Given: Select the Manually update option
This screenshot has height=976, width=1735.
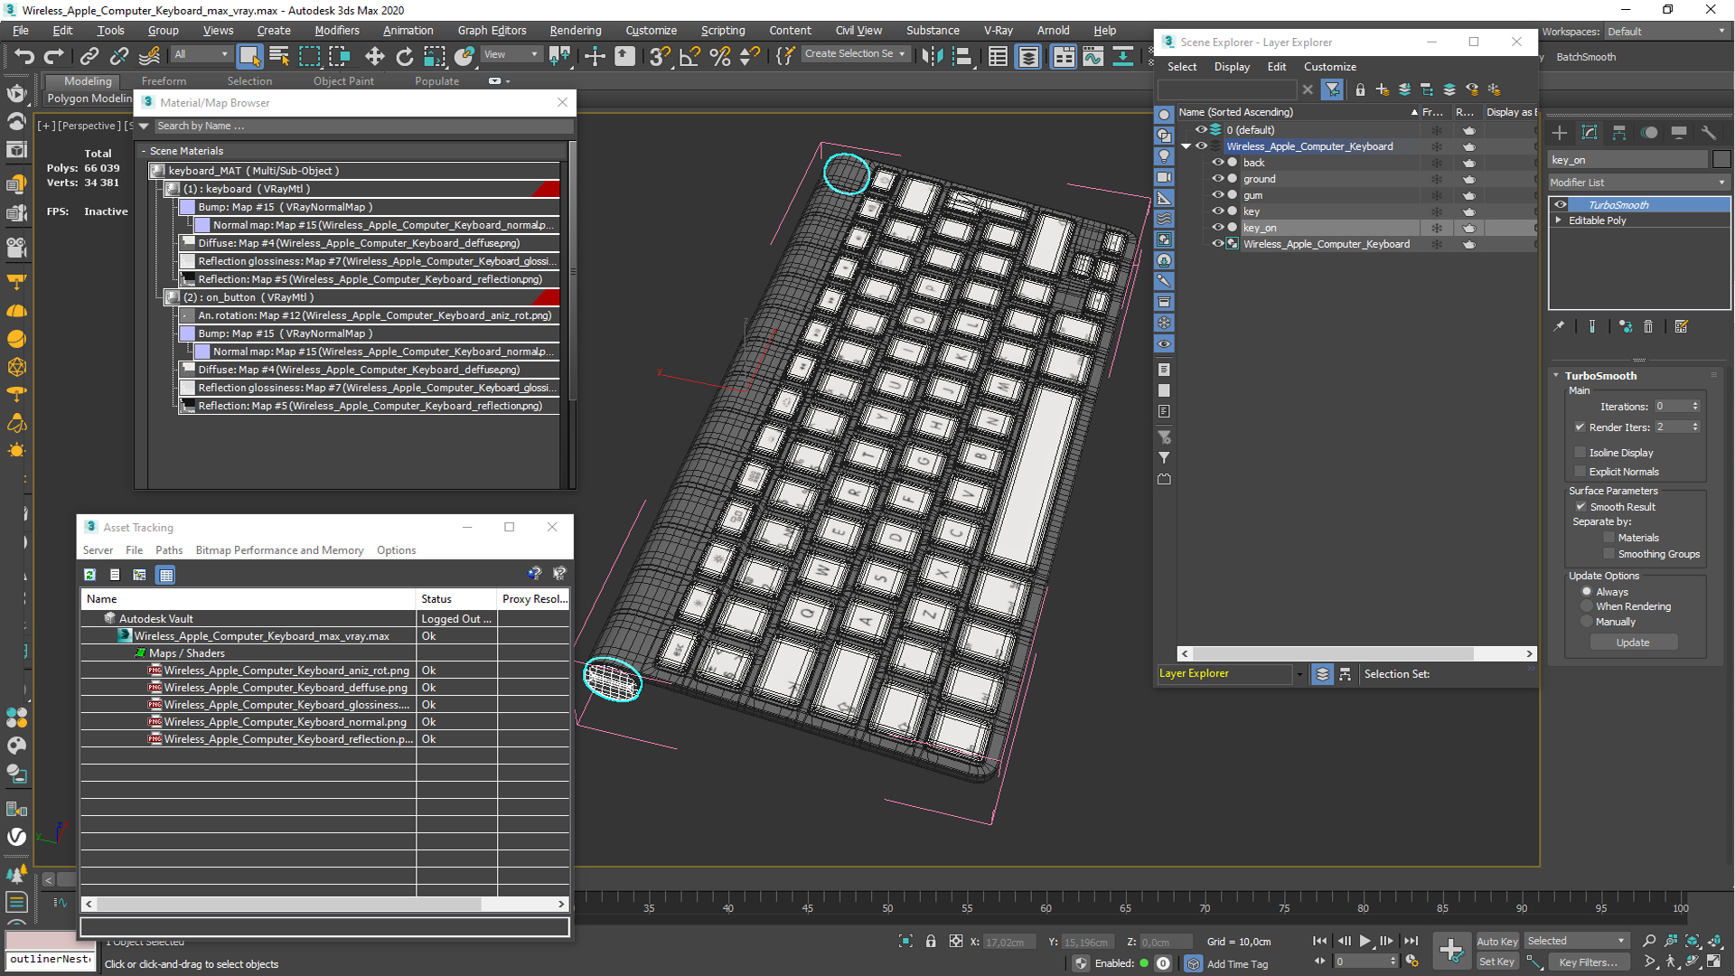Looking at the screenshot, I should pos(1587,622).
